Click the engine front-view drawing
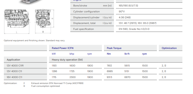Image resolution: width=193 pixels, height=94 pixels. coord(44,21)
